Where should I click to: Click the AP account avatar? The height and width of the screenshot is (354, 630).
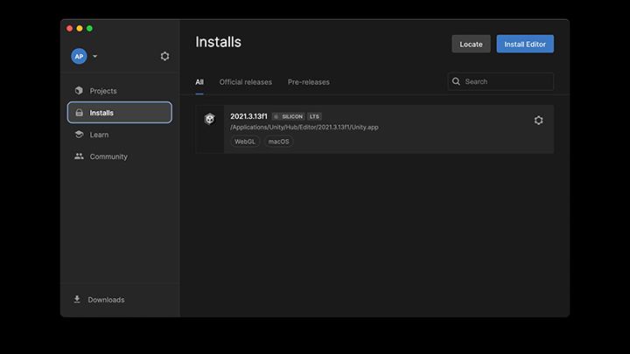coord(79,56)
